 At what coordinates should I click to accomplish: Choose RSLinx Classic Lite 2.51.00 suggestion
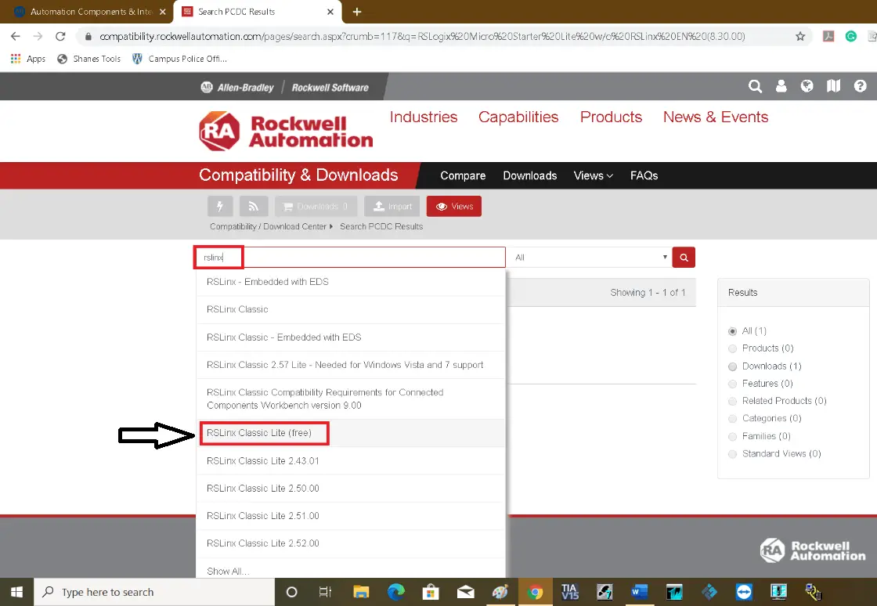click(x=351, y=515)
